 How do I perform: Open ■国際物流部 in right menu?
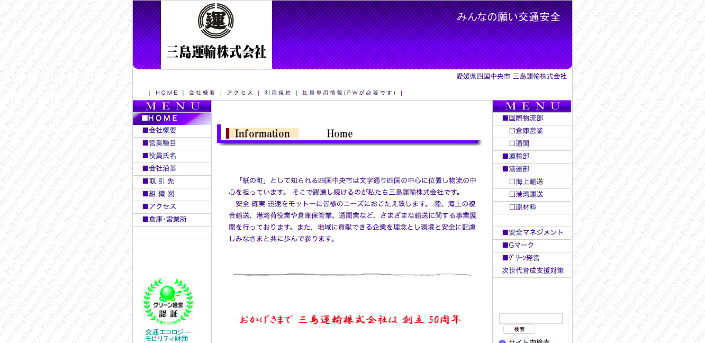(532, 118)
